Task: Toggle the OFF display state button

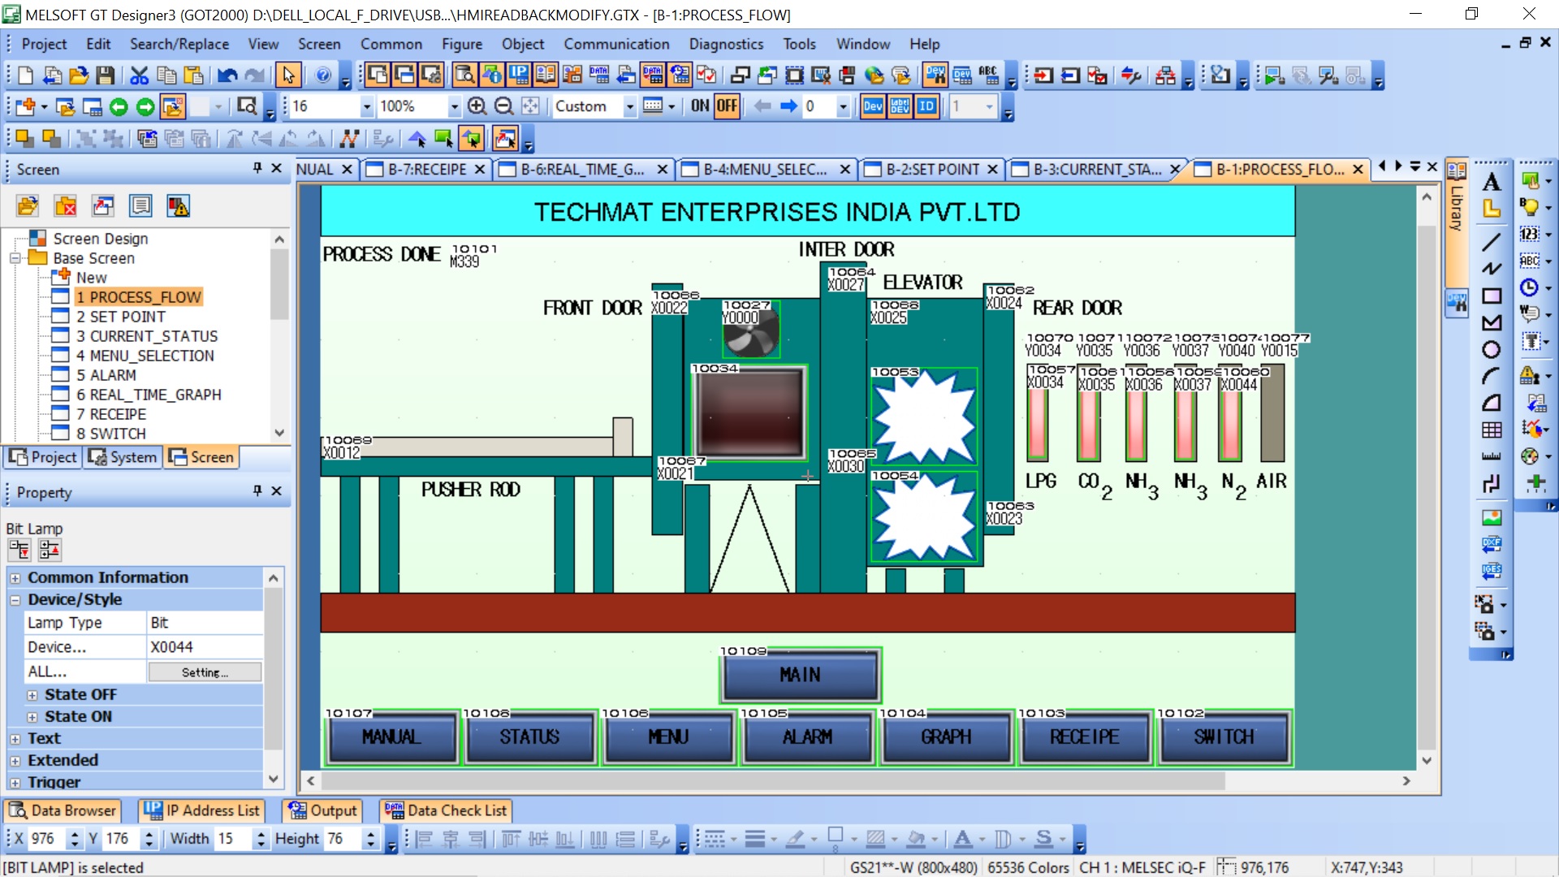Action: [727, 106]
